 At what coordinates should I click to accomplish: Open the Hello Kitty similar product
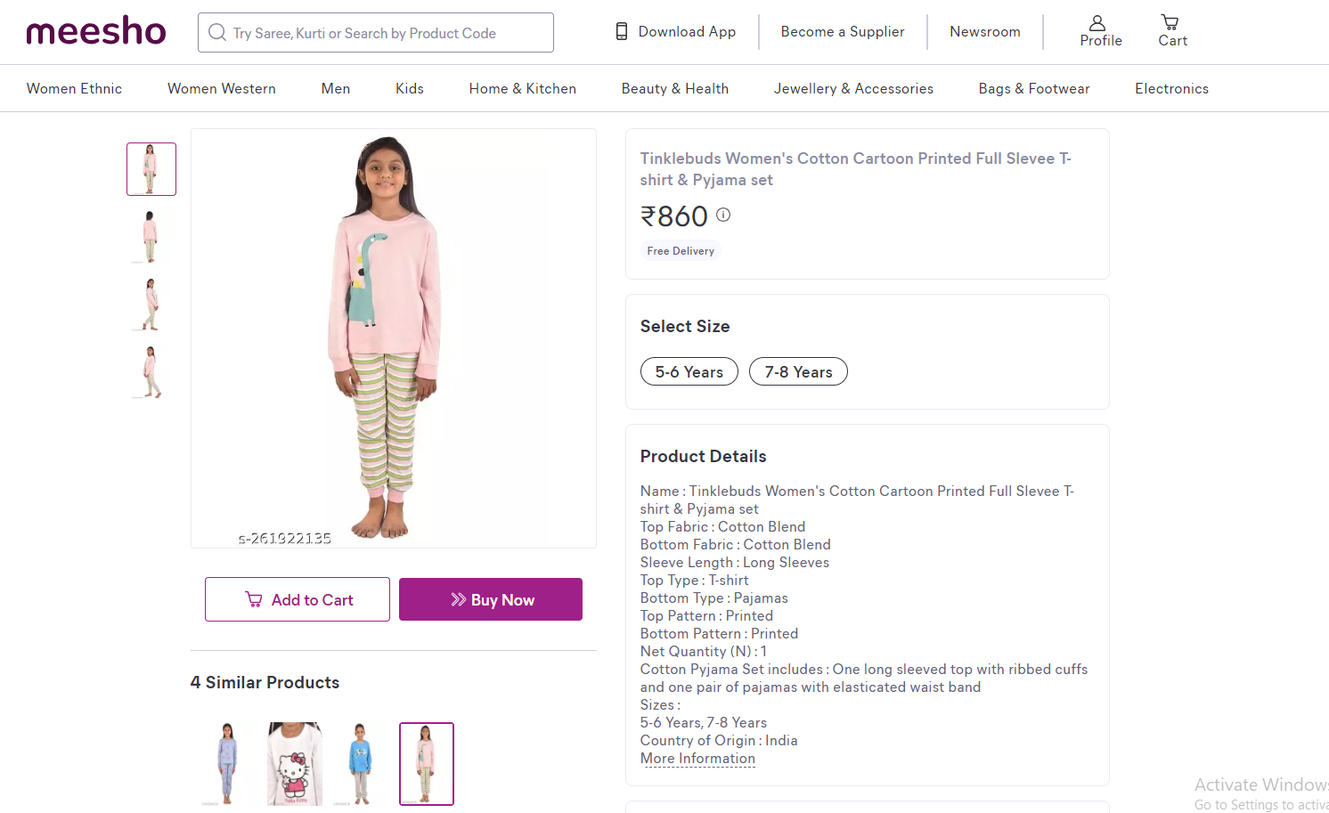295,764
